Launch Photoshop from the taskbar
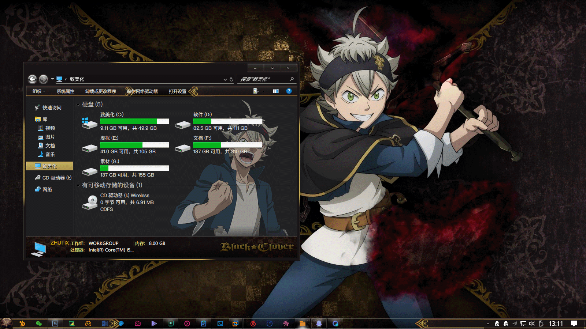The image size is (586, 329). [55, 324]
